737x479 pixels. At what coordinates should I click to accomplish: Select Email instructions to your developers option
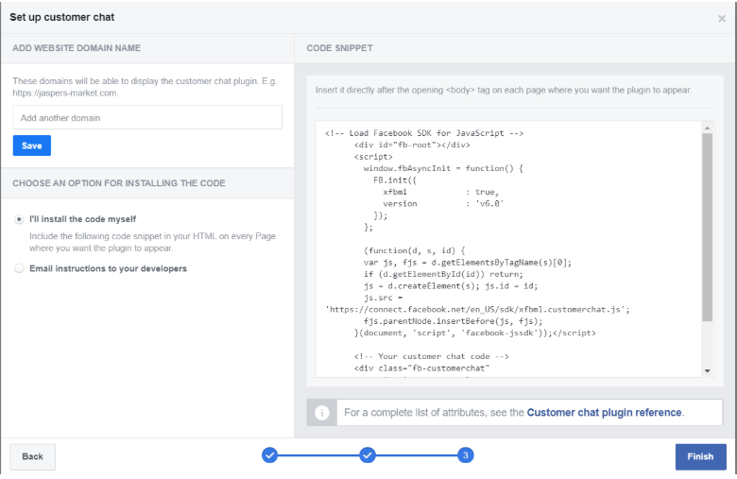pos(19,268)
